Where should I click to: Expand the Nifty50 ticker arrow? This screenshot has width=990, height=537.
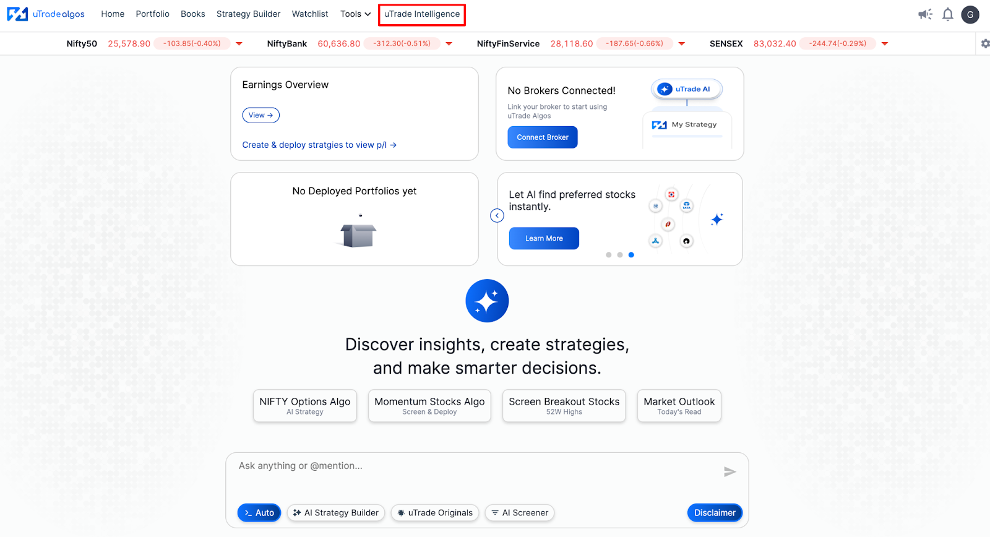239,44
